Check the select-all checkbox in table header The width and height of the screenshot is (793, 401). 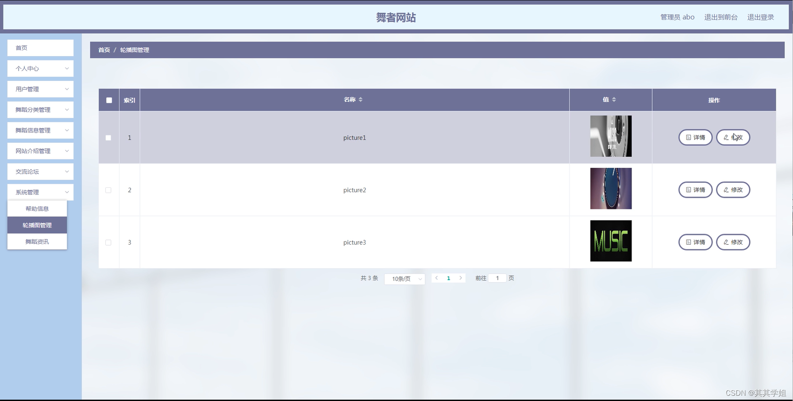tap(108, 100)
